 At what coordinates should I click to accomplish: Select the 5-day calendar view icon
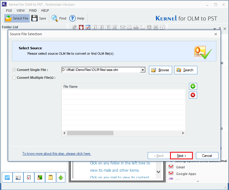[x=101, y=27]
